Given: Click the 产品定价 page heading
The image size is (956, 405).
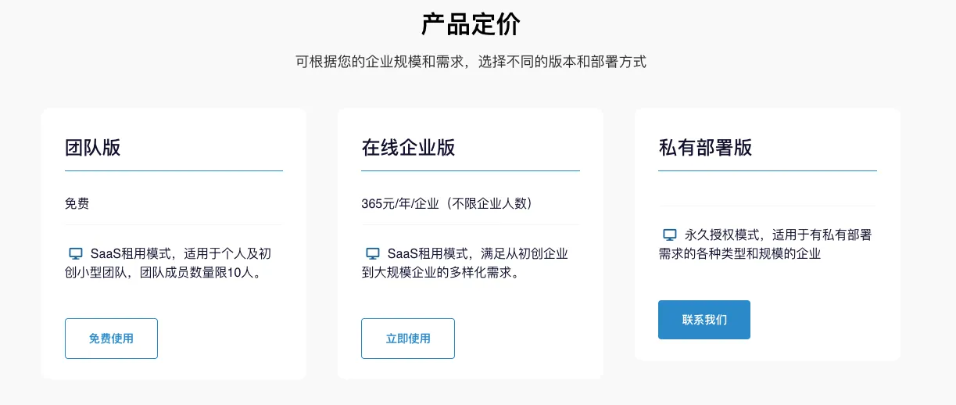Looking at the screenshot, I should (x=471, y=25).
